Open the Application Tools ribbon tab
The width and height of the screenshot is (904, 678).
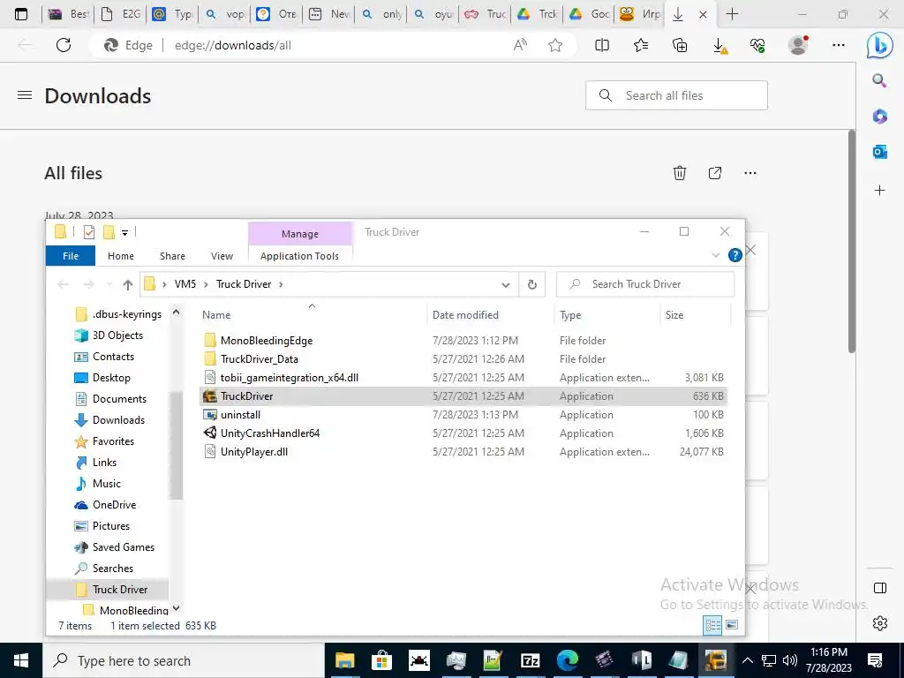(299, 256)
